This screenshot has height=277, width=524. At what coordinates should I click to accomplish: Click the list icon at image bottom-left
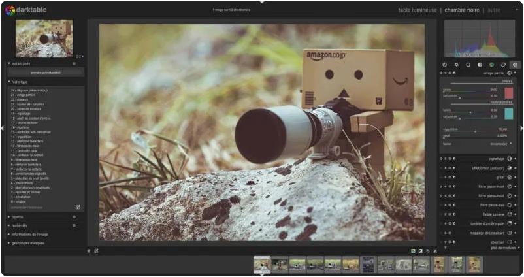(89, 251)
